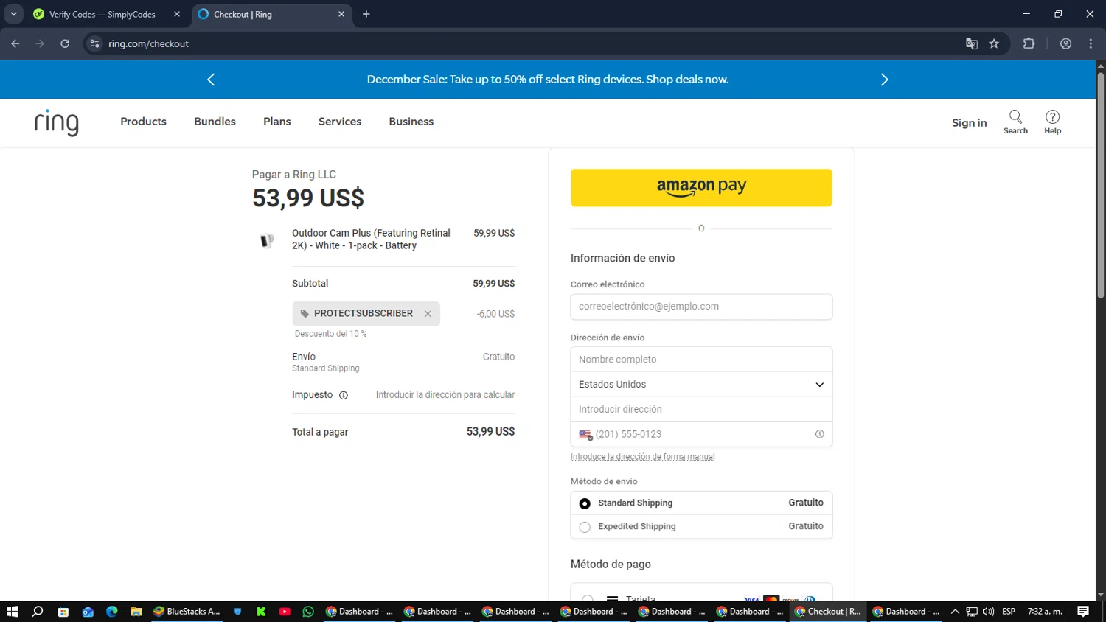Click the Outdoor Cam Plus product thumbnail
Viewport: 1106px width, 622px height.
point(267,240)
